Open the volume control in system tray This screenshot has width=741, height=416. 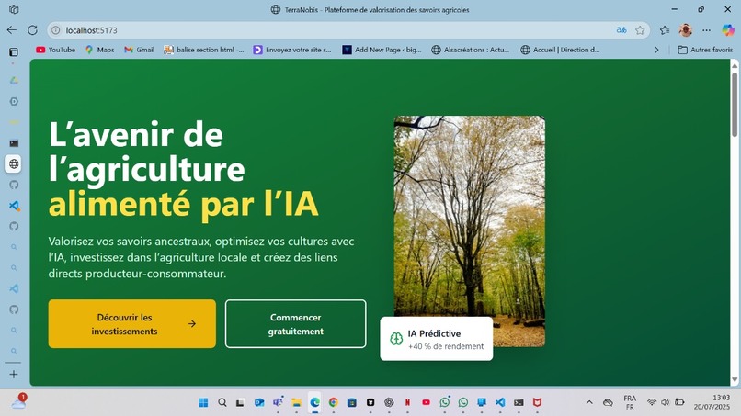(665, 402)
